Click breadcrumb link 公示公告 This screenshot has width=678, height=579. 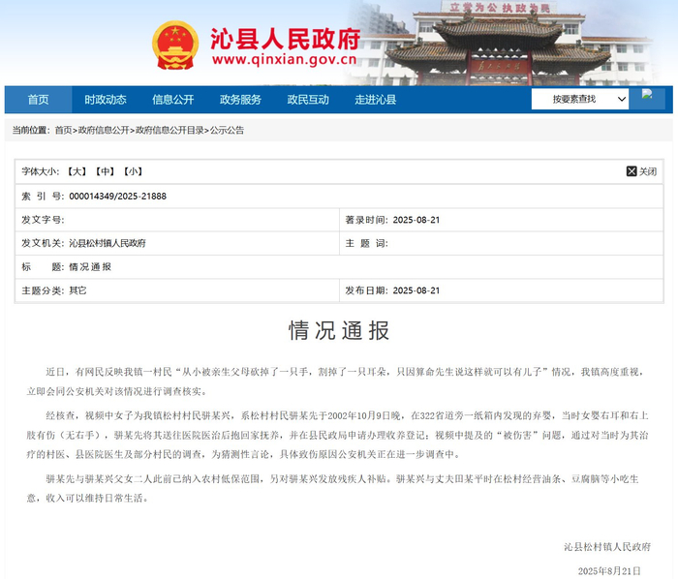click(x=227, y=130)
